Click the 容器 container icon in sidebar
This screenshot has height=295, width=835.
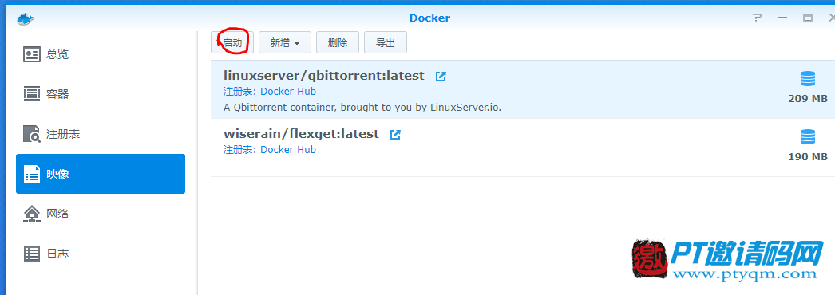point(32,94)
